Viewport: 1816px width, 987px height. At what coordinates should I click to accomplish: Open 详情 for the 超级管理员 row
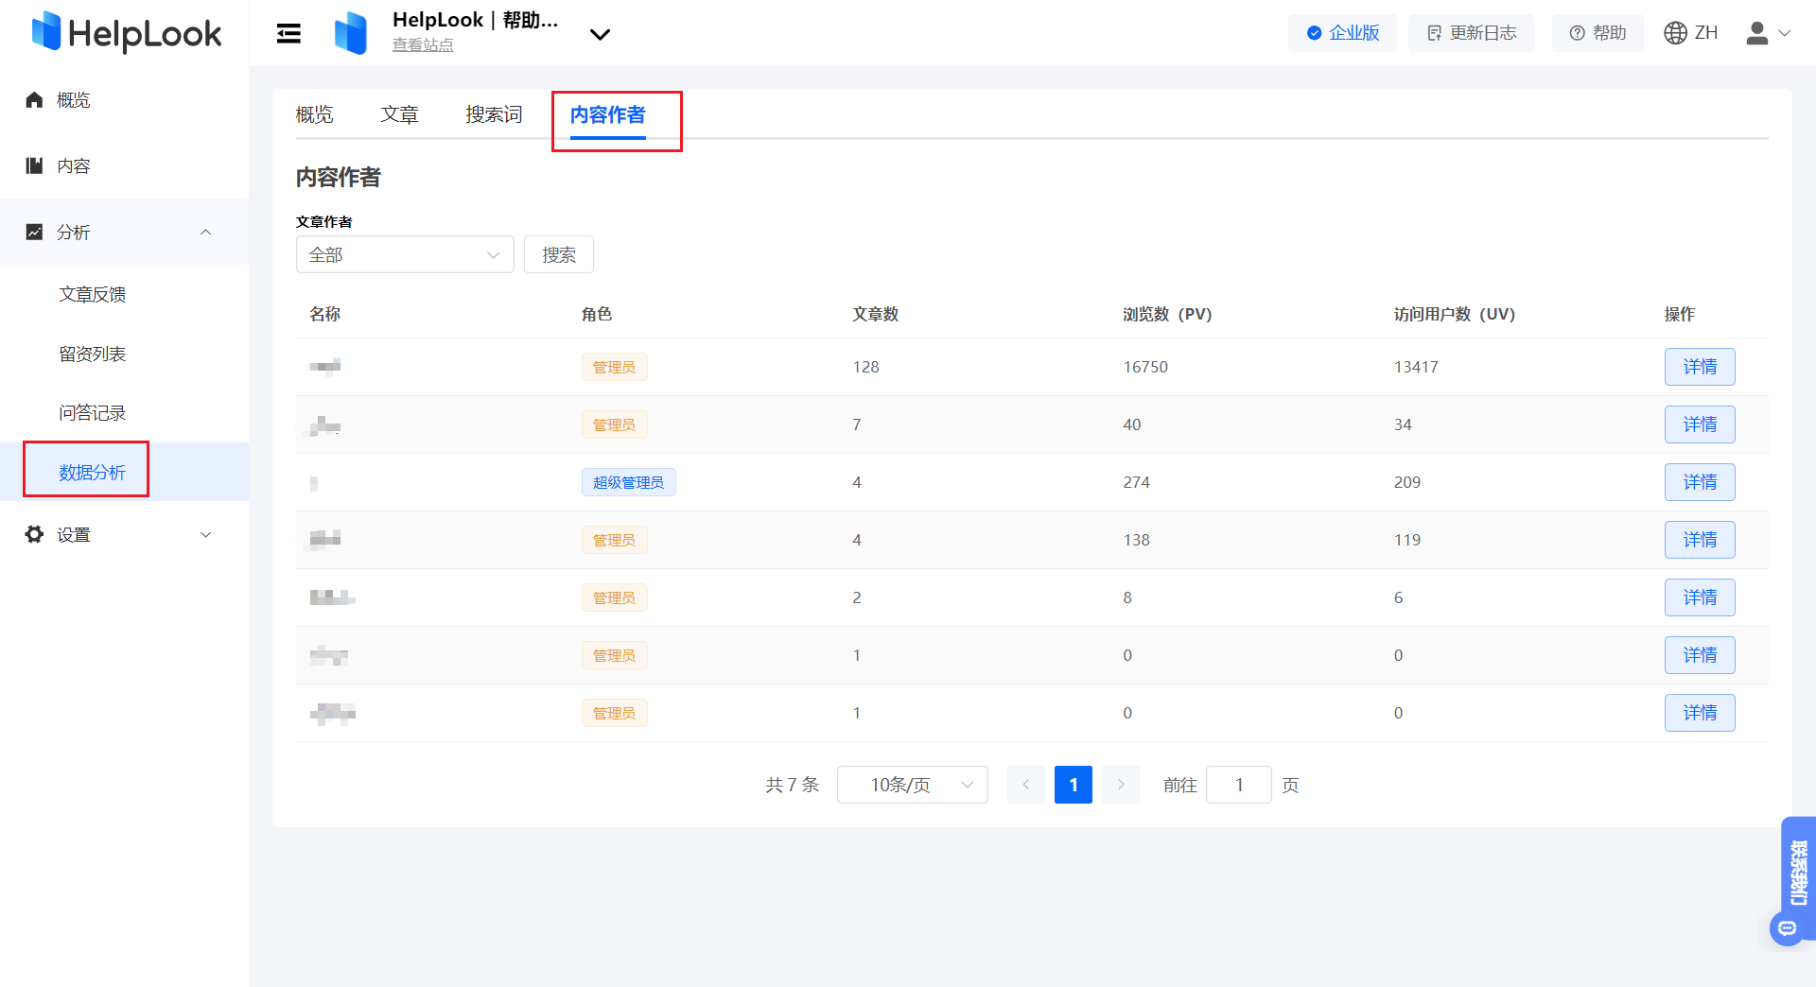[x=1699, y=482]
